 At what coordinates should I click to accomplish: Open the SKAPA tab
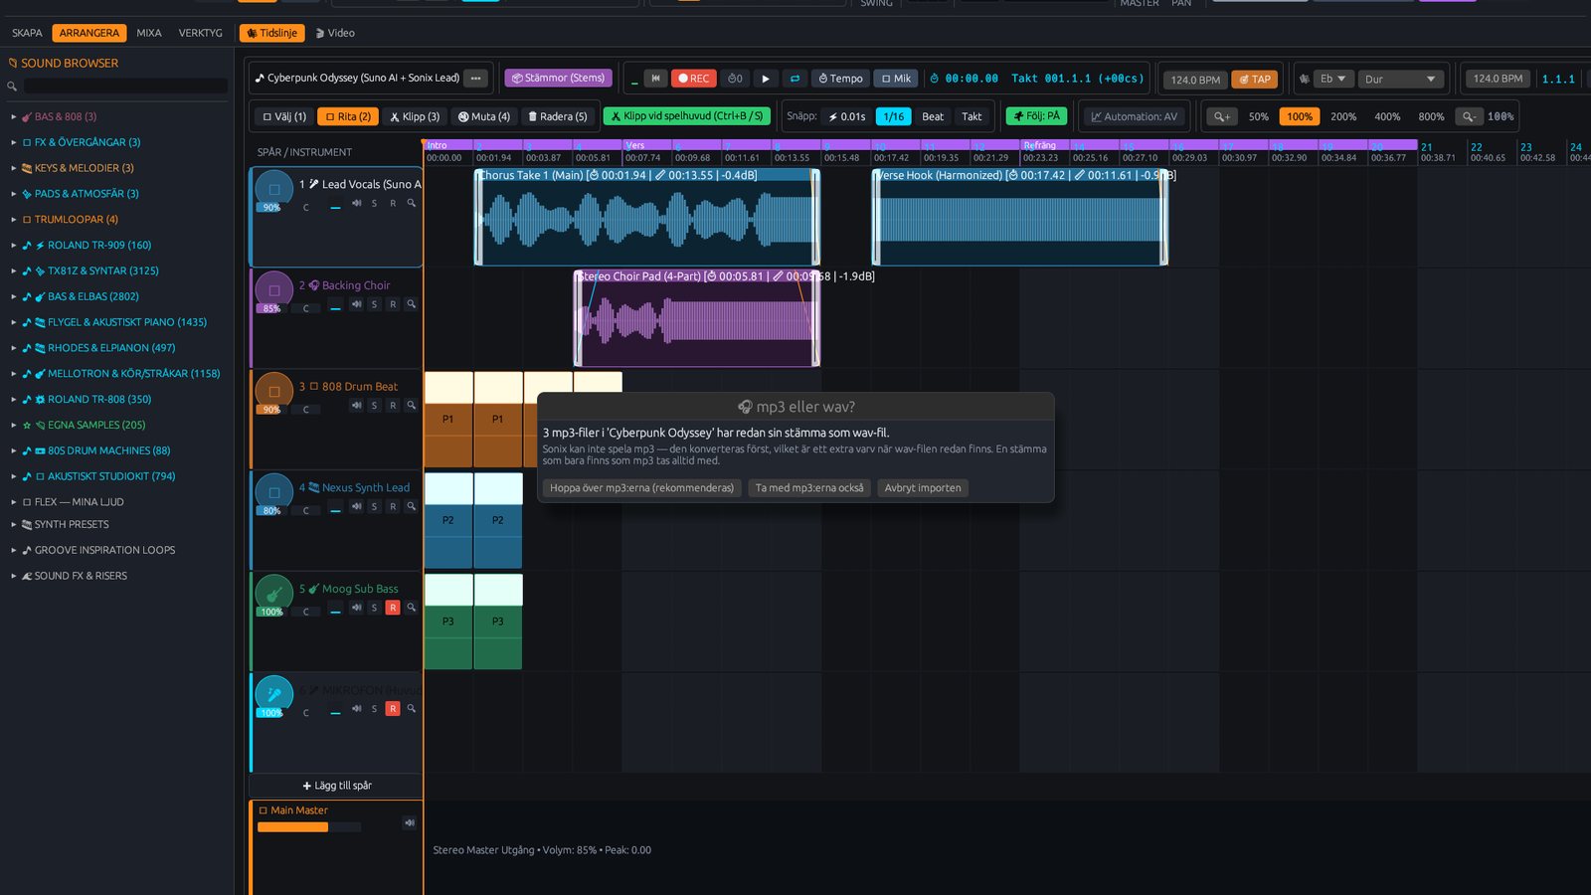click(27, 33)
